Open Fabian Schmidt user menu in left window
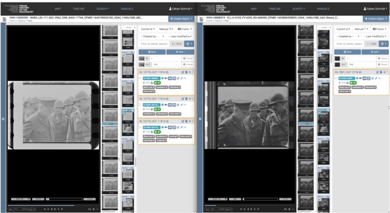 coord(181,9)
